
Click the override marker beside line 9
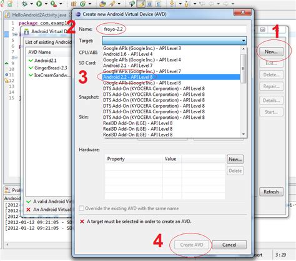[x=6, y=63]
